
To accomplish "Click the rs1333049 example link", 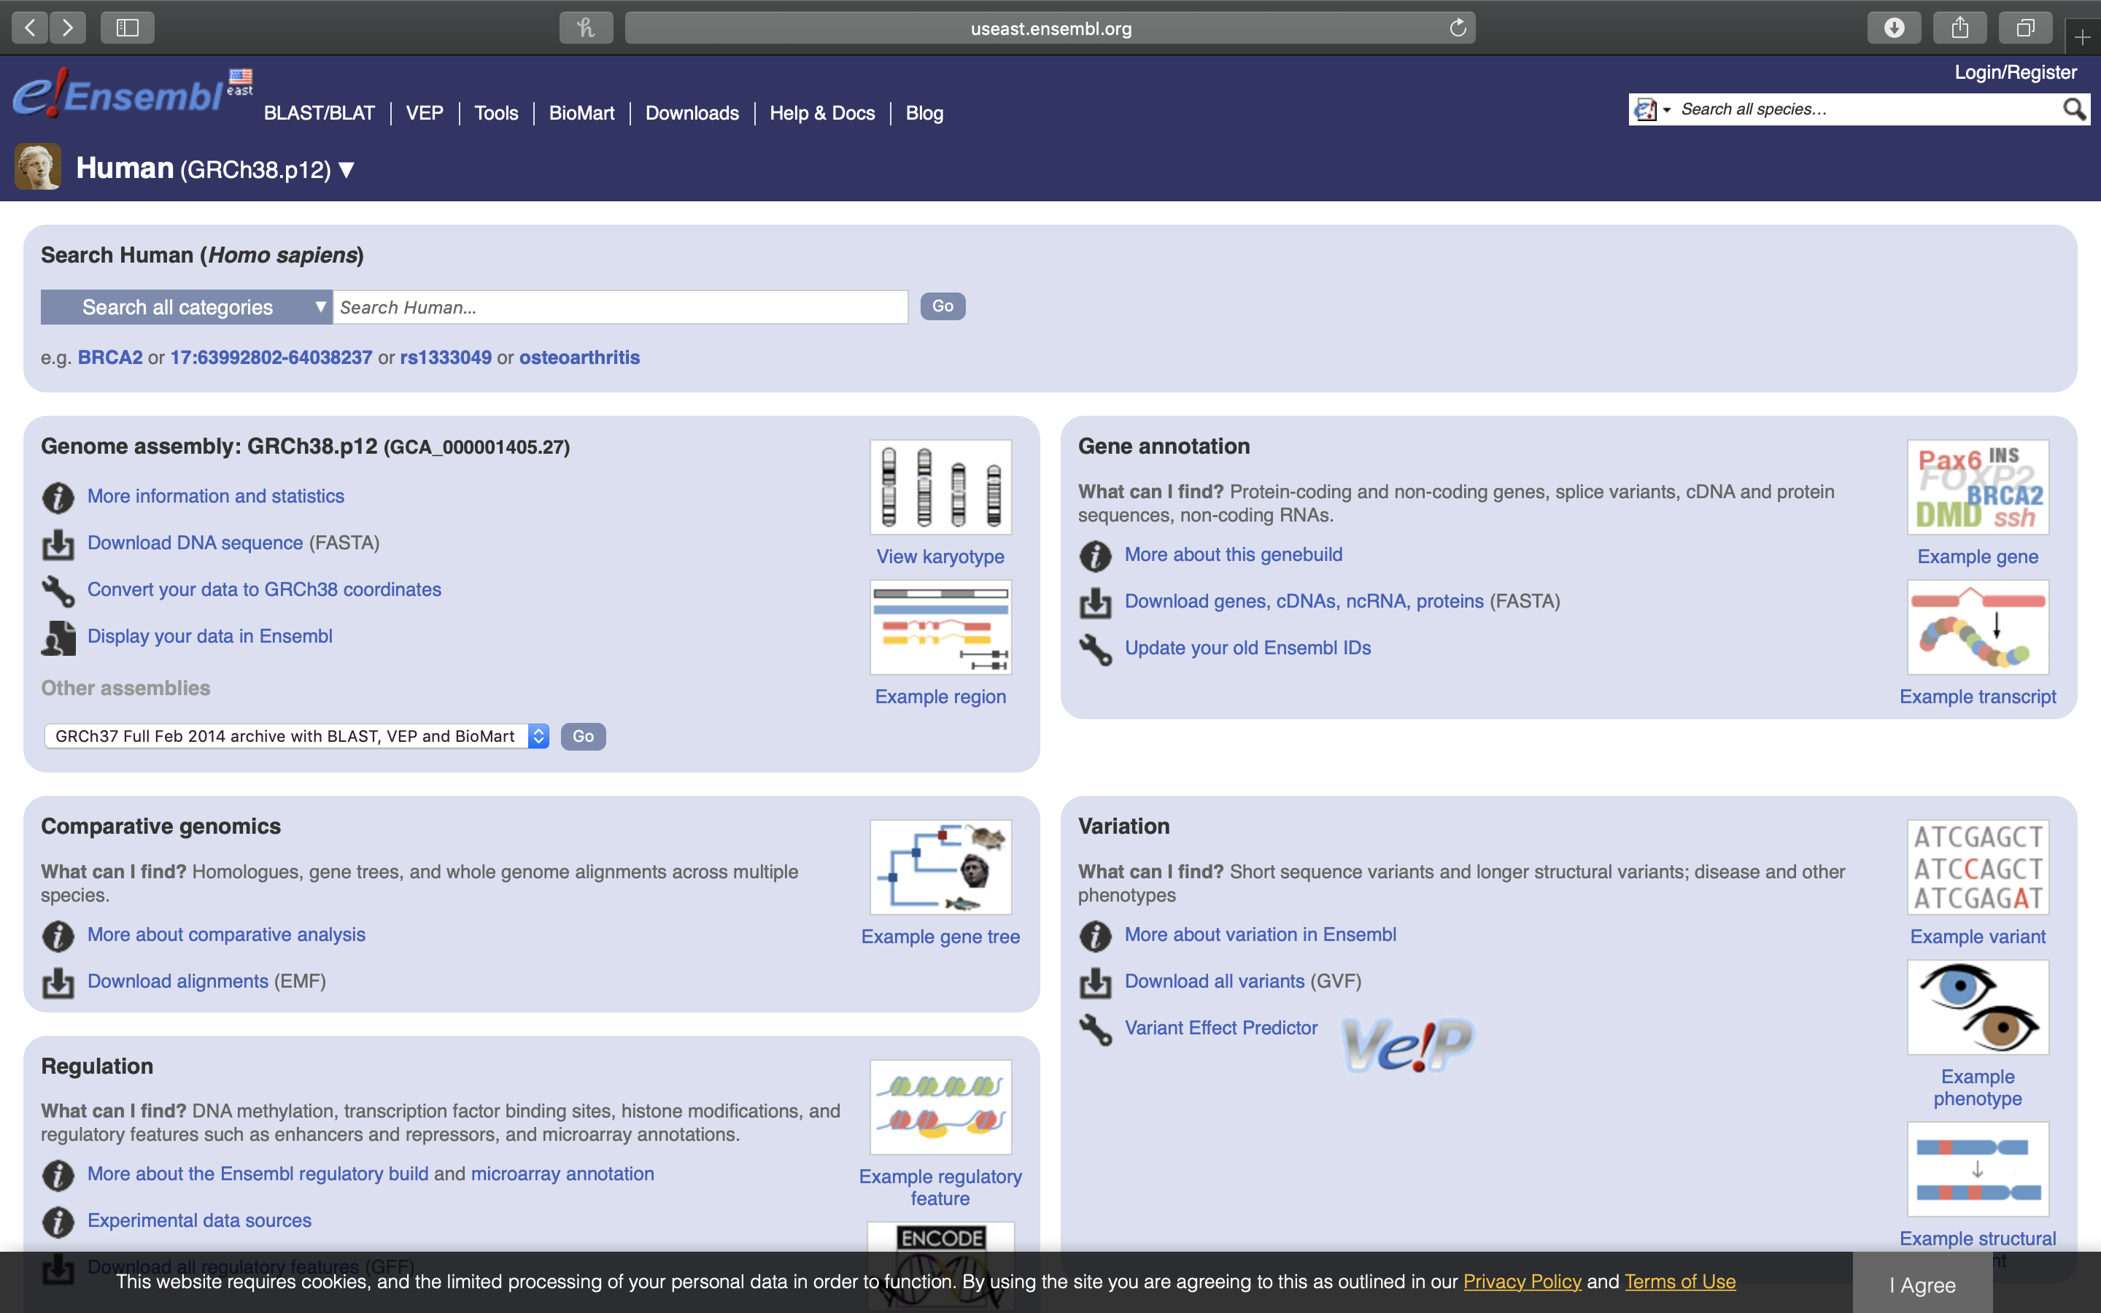I will [x=446, y=357].
